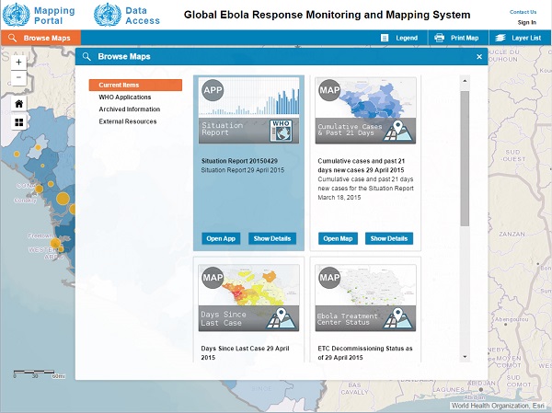The height and width of the screenshot is (413, 552).
Task: Click the map zoom in plus button
Action: coord(18,63)
